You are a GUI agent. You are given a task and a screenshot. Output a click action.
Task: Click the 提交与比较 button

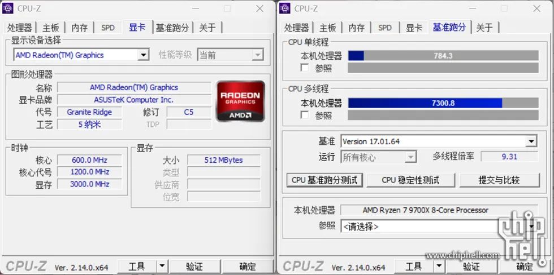point(499,180)
